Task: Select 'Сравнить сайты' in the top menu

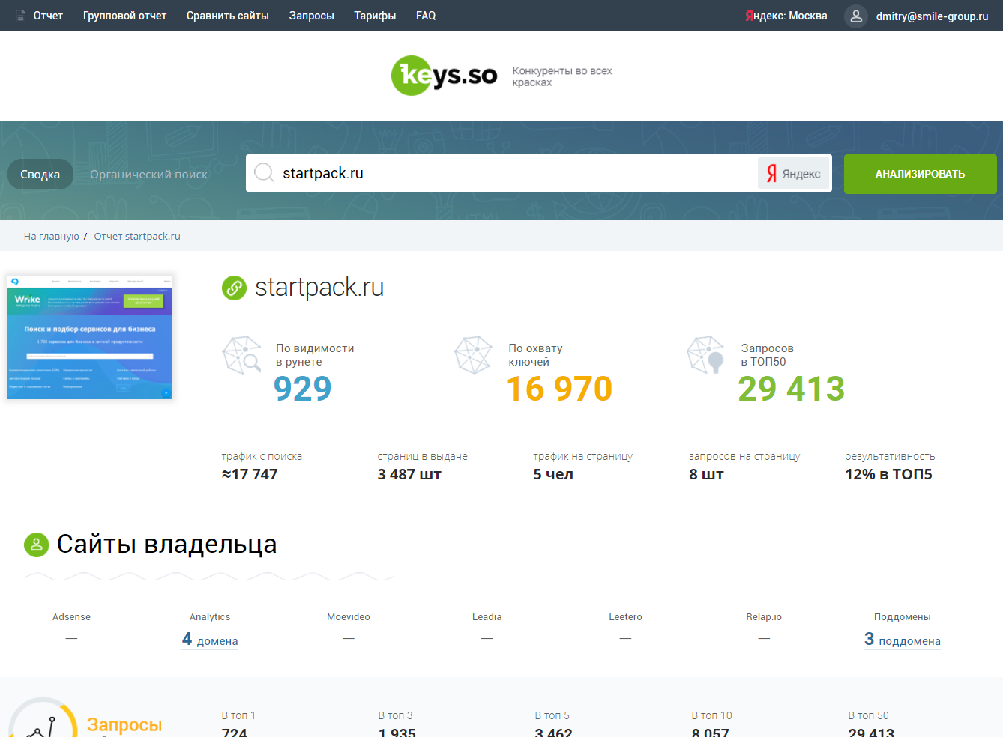Action: 227,15
